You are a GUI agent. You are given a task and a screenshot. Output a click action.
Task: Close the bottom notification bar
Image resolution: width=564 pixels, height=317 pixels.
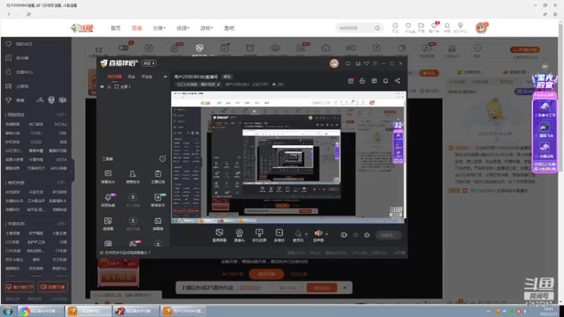[345, 287]
